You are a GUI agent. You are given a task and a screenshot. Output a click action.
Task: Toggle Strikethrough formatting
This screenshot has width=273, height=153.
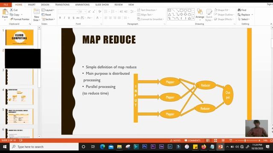pos(78,18)
